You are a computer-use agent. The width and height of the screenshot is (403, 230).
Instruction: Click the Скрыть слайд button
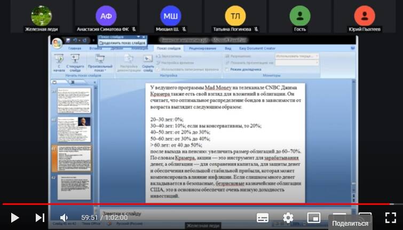[148, 63]
